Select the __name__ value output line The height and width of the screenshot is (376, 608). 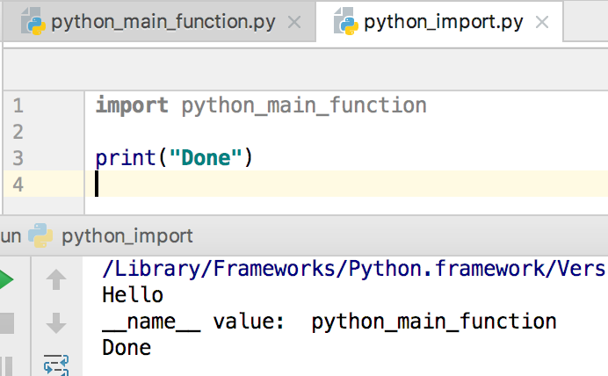point(329,322)
